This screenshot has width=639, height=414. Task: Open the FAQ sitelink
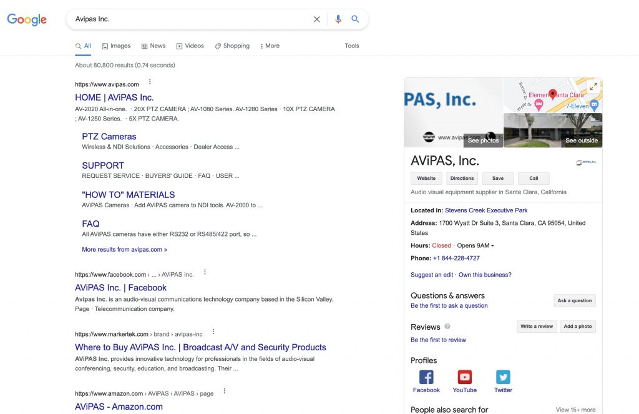[90, 224]
